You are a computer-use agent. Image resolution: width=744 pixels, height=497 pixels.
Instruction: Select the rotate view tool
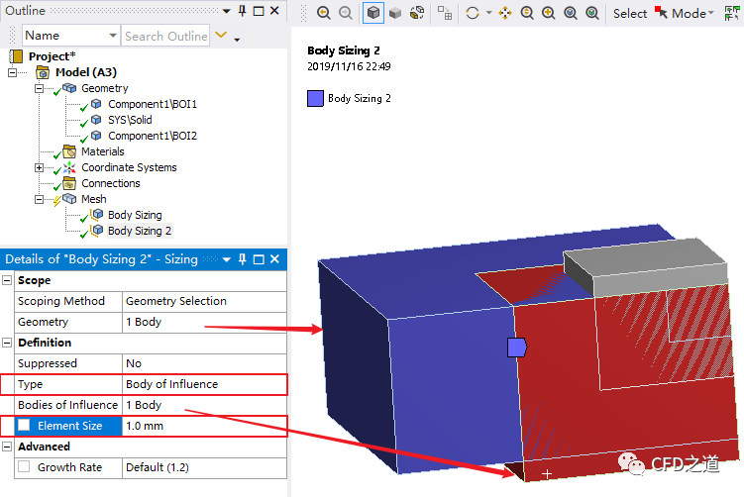473,13
